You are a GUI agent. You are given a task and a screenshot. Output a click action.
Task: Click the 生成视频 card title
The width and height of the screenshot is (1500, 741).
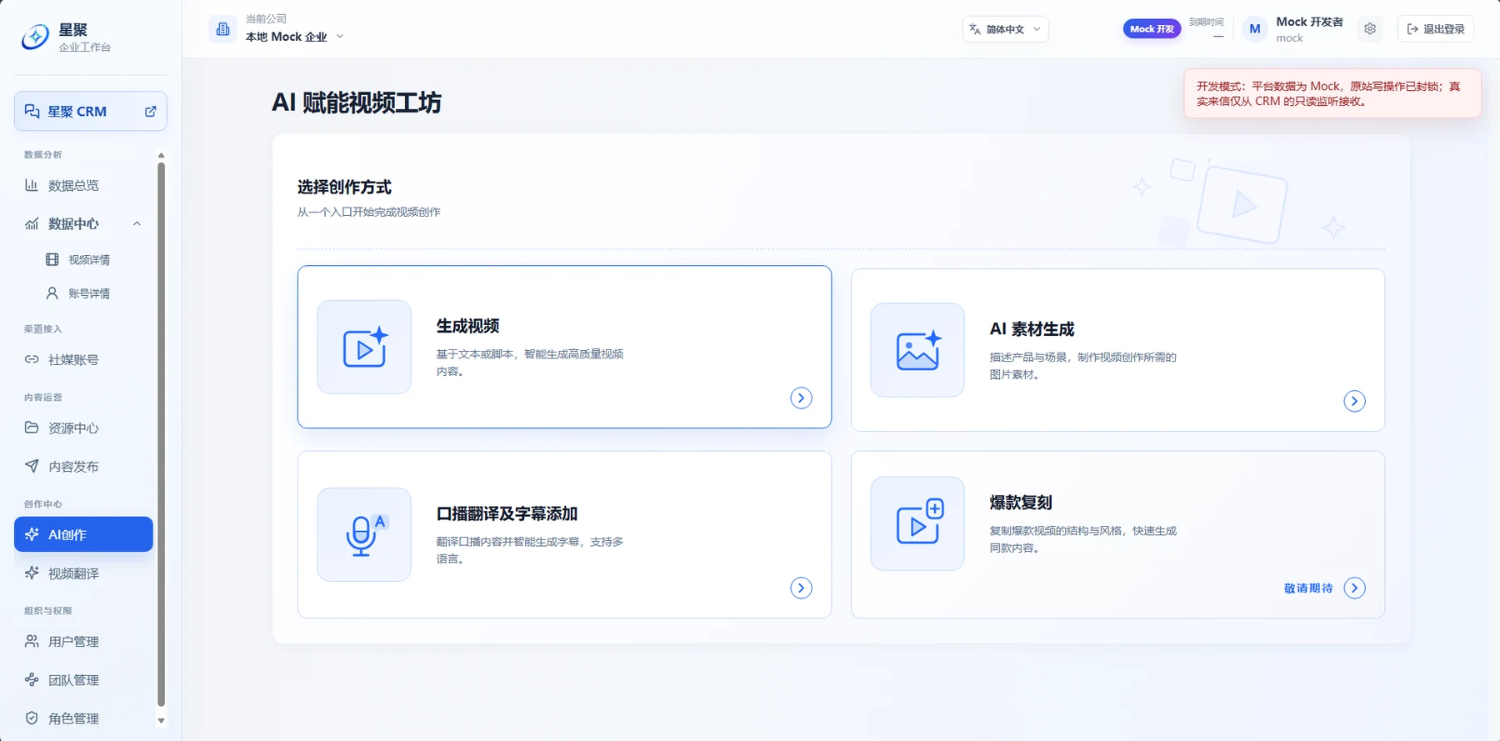(x=467, y=327)
